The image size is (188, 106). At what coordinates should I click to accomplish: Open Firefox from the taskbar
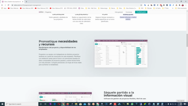point(68,104)
